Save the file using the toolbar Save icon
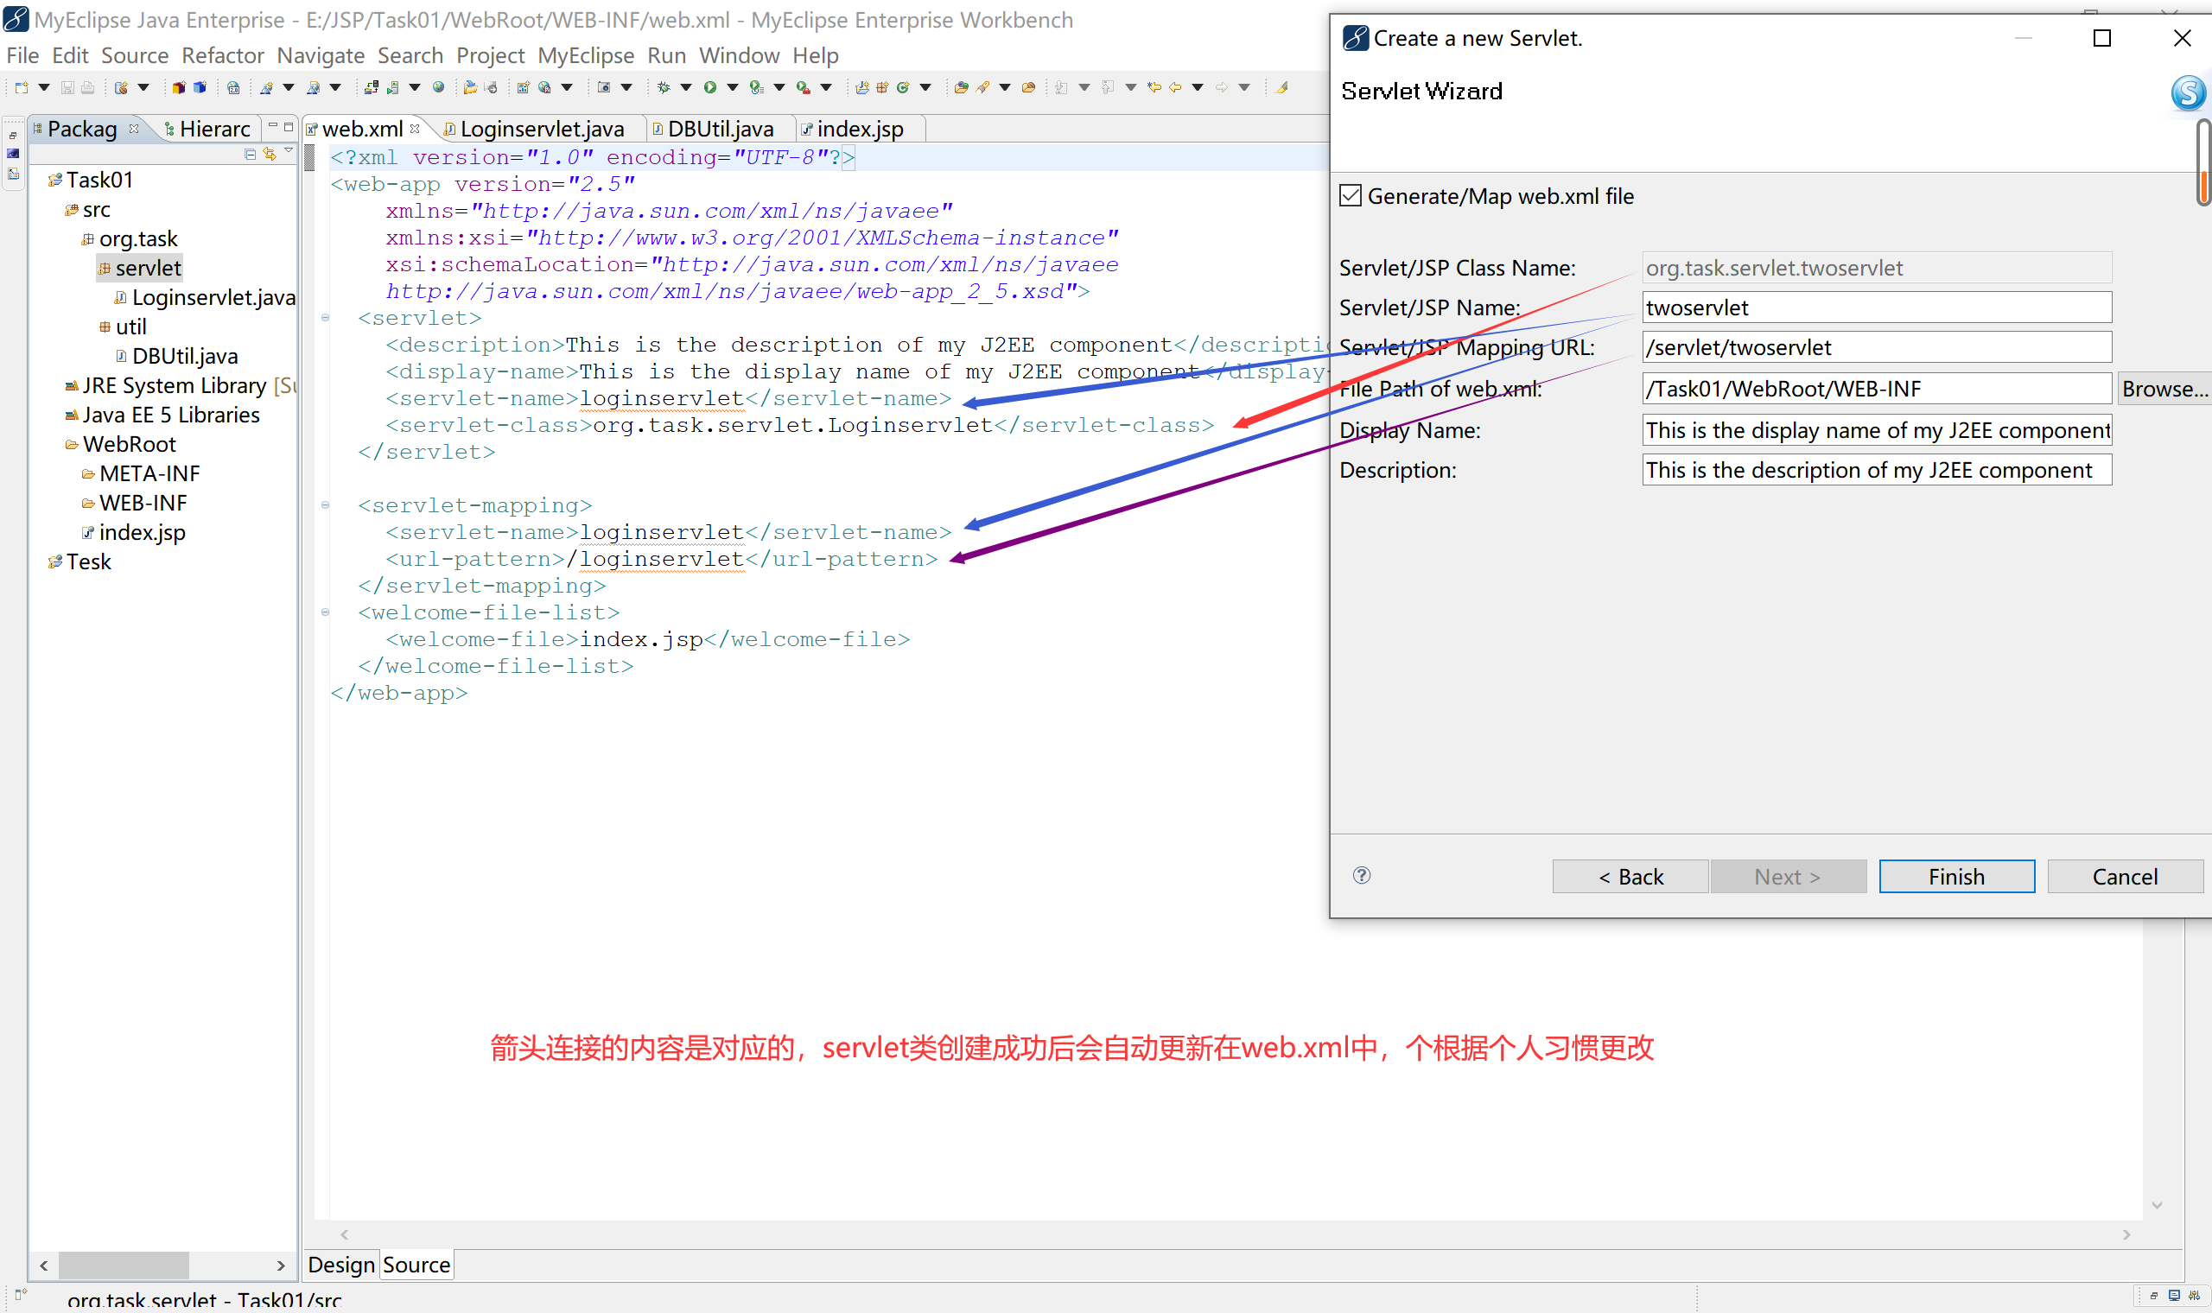This screenshot has height=1313, width=2212. pyautogui.click(x=69, y=86)
